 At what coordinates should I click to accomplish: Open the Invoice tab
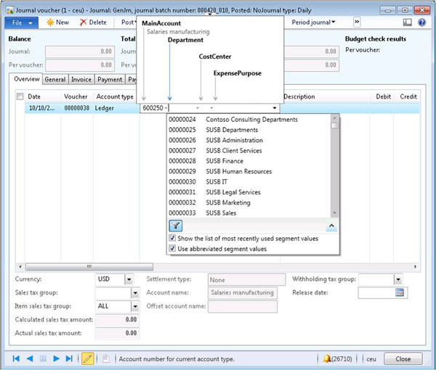coord(81,80)
